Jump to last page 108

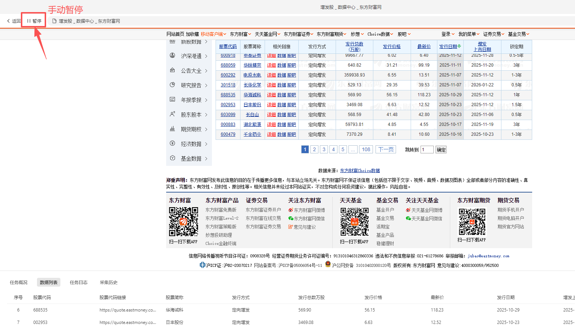tap(366, 149)
